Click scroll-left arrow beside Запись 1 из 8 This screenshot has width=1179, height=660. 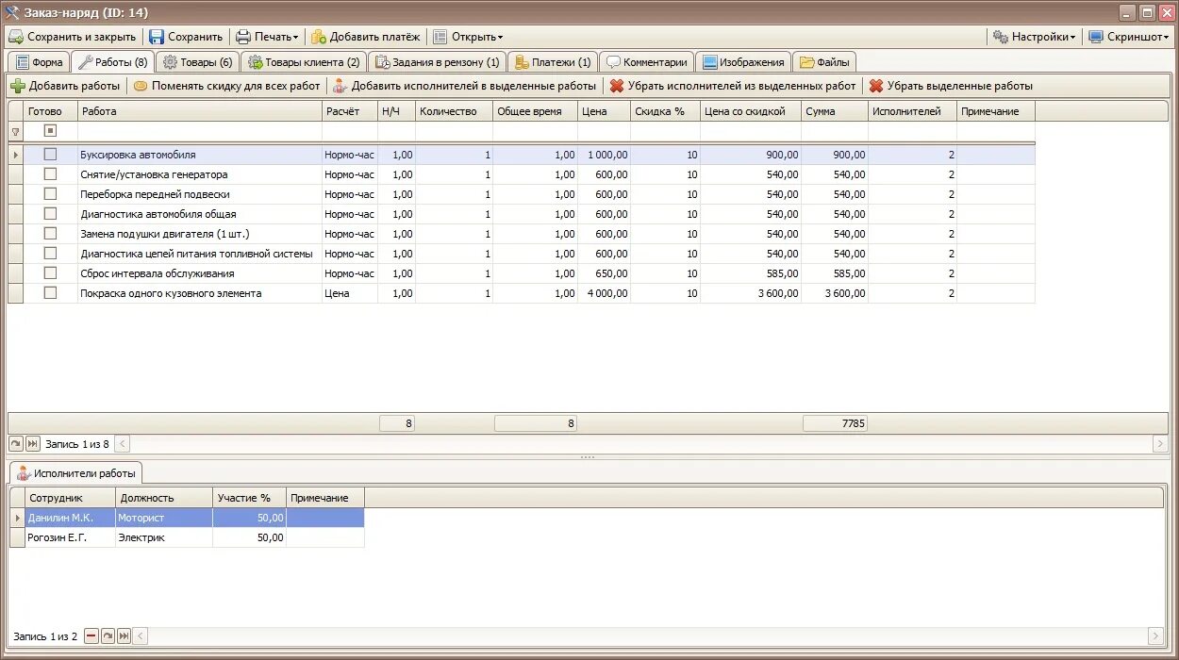tap(123, 443)
